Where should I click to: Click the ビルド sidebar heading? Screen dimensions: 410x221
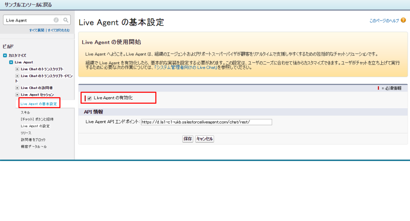click(8, 46)
